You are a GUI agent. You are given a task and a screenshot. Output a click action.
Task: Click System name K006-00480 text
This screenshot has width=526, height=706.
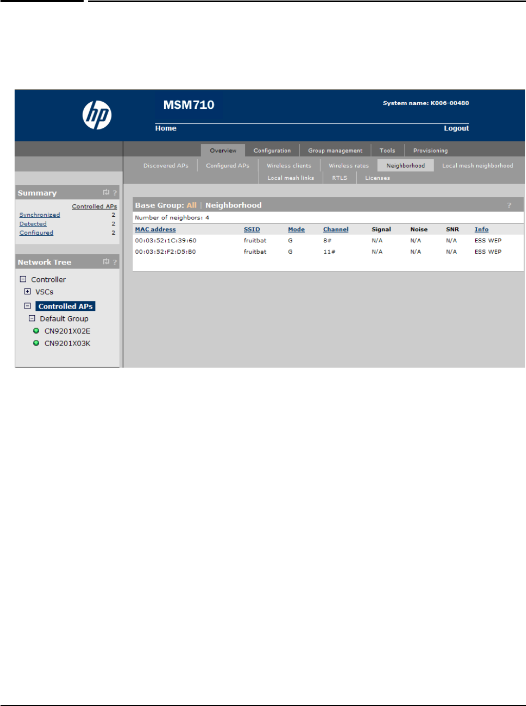(x=426, y=103)
